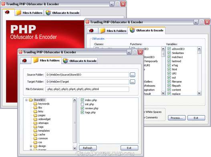211x157 pixels.
Task: Check init.php file
Action: [x=82, y=104]
